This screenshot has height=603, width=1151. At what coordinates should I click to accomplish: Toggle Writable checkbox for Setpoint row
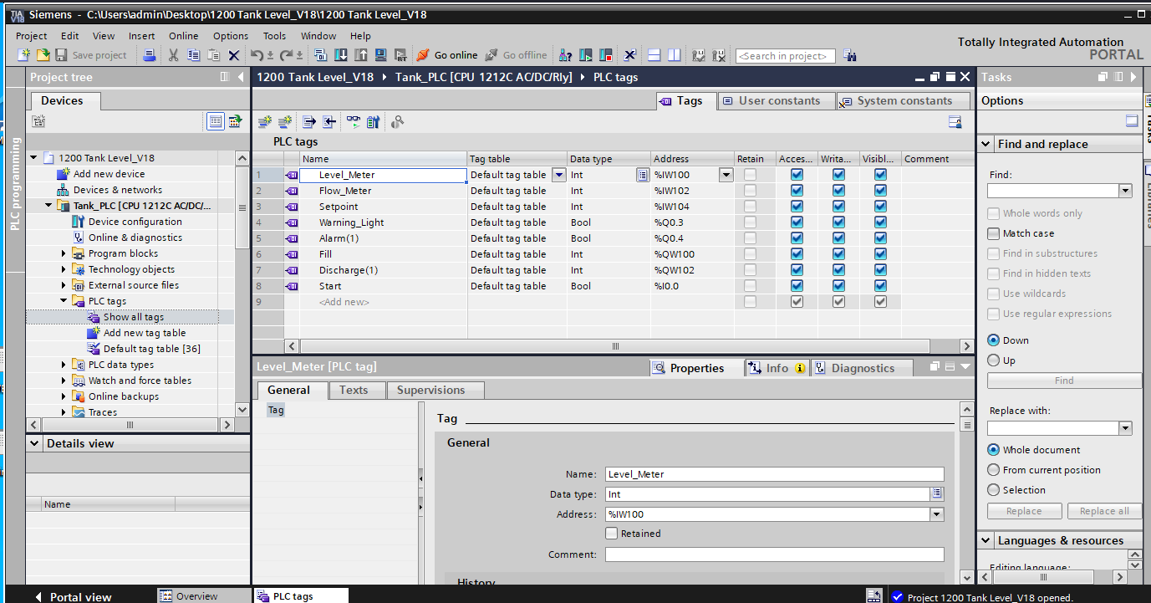pos(838,207)
